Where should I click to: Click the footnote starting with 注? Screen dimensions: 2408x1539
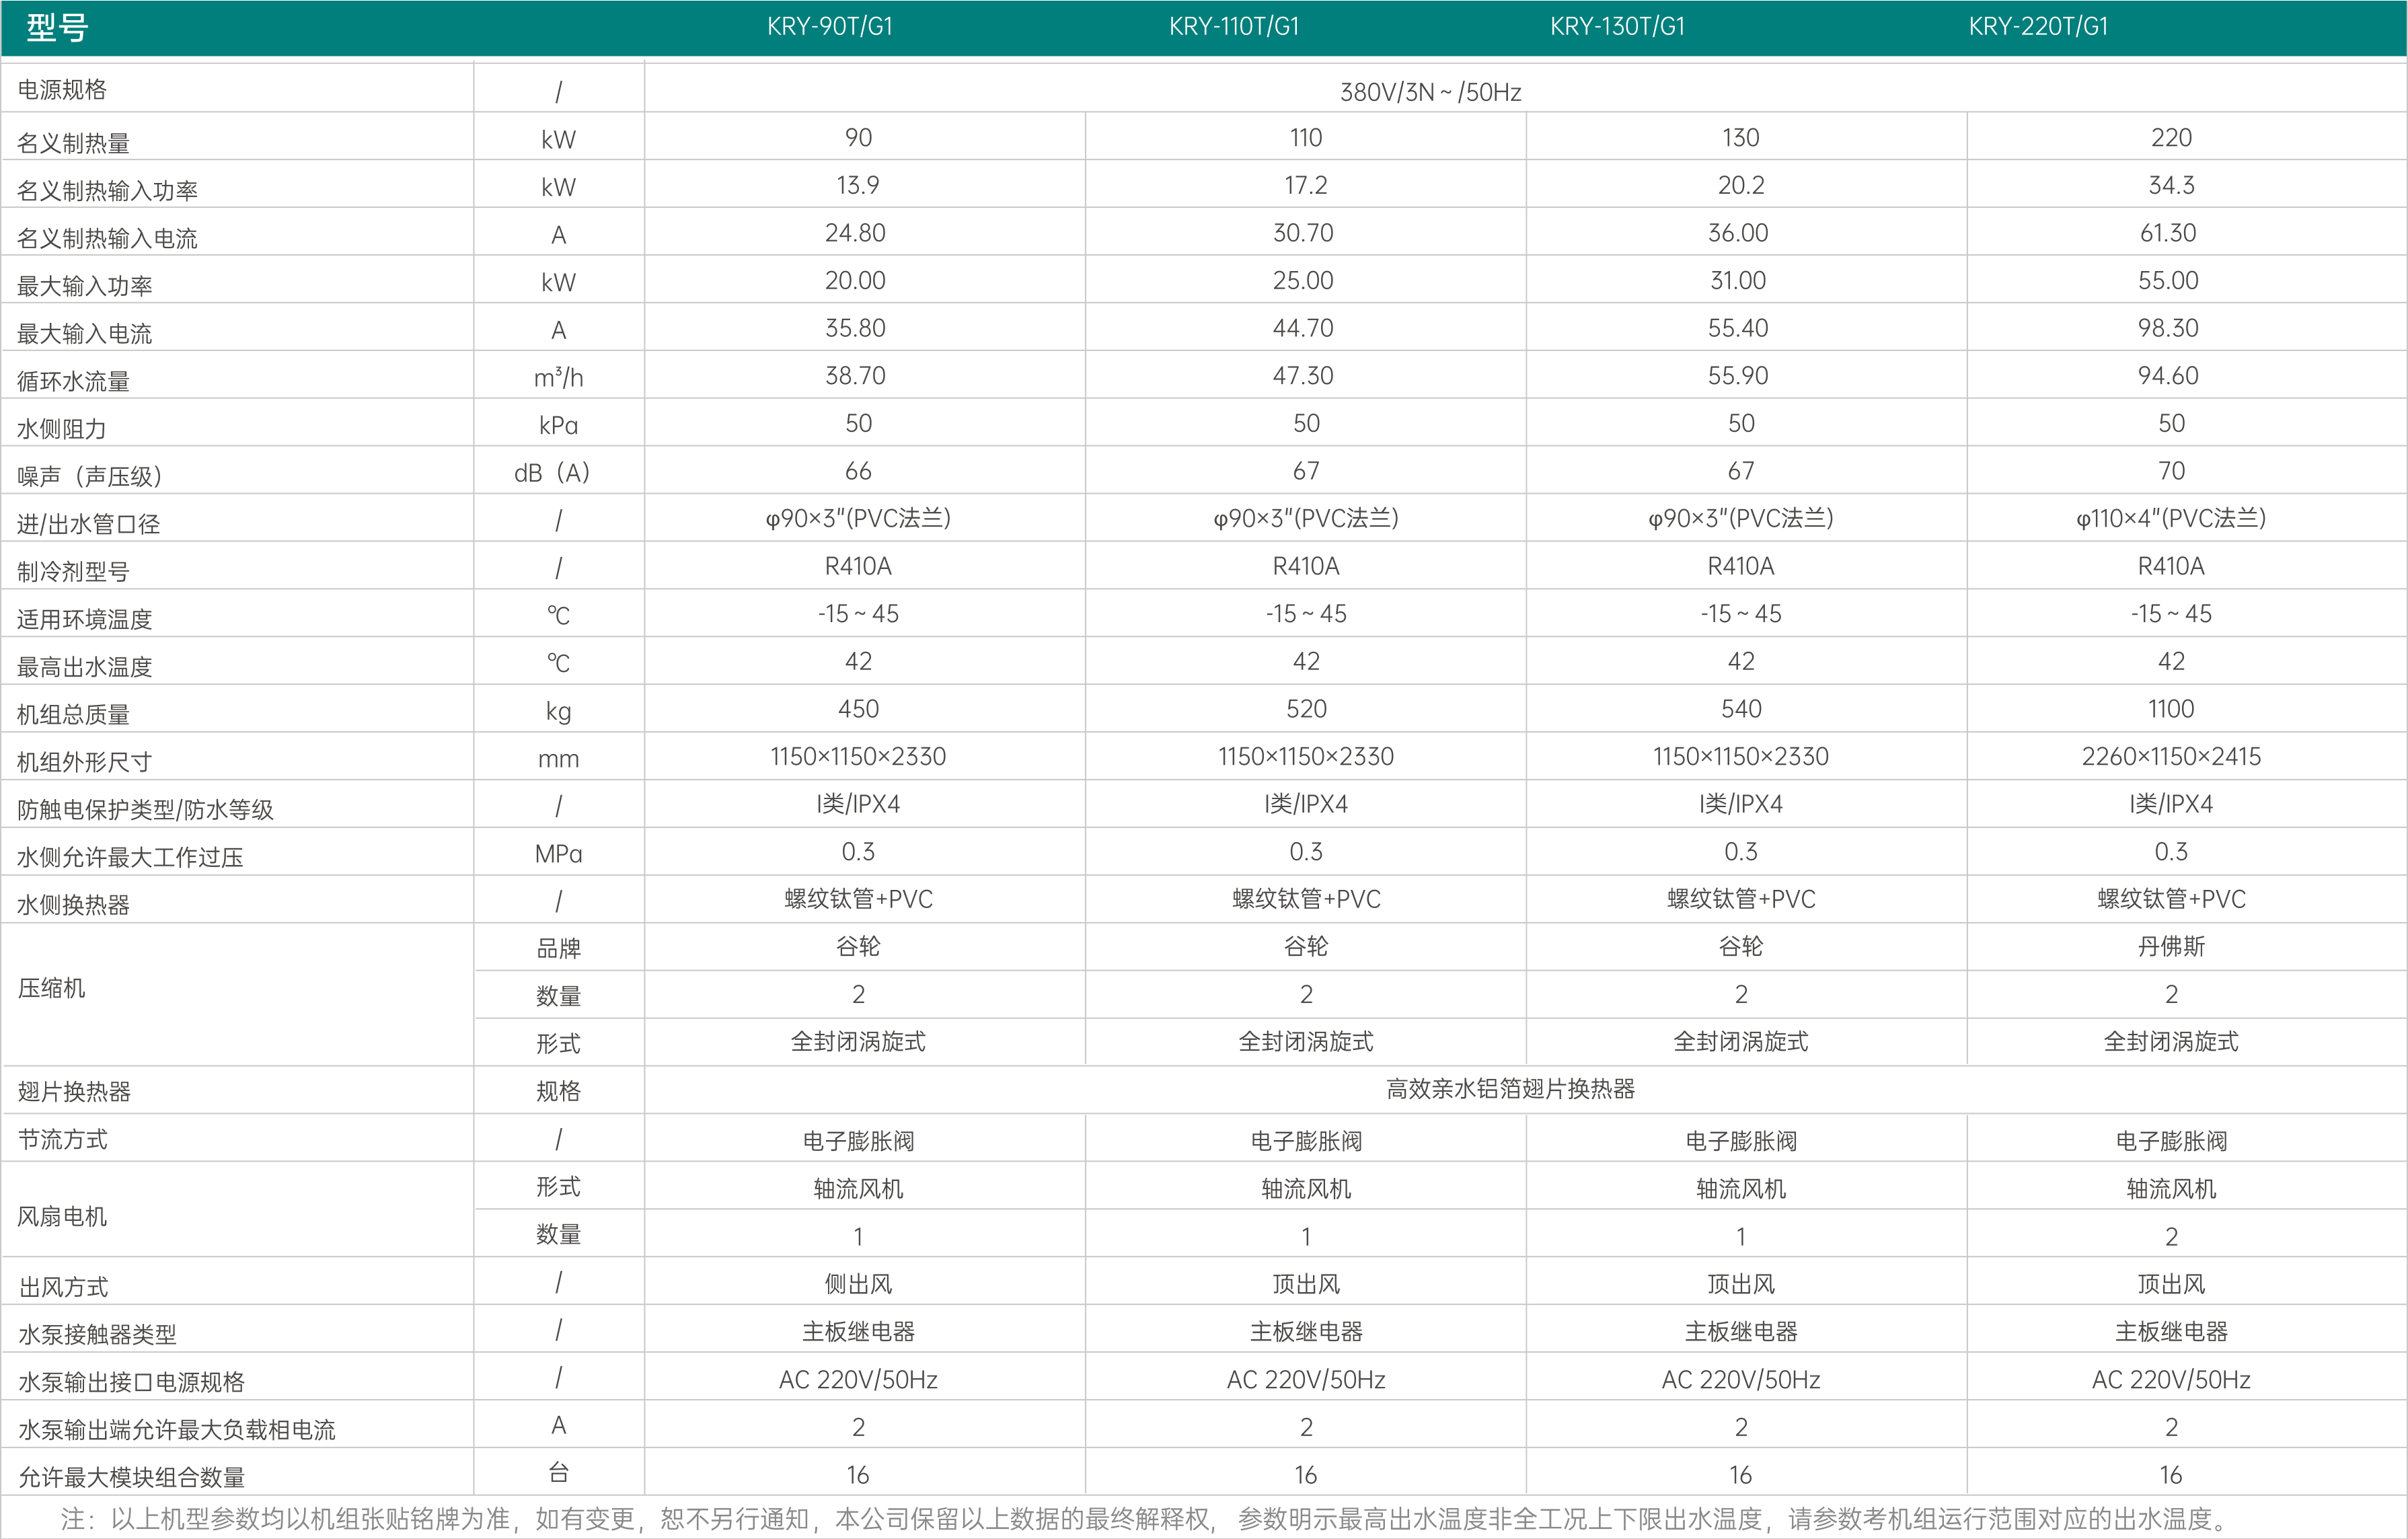(x=1144, y=1519)
